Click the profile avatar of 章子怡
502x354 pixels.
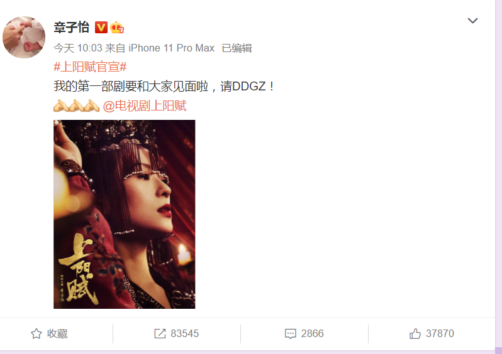24,38
